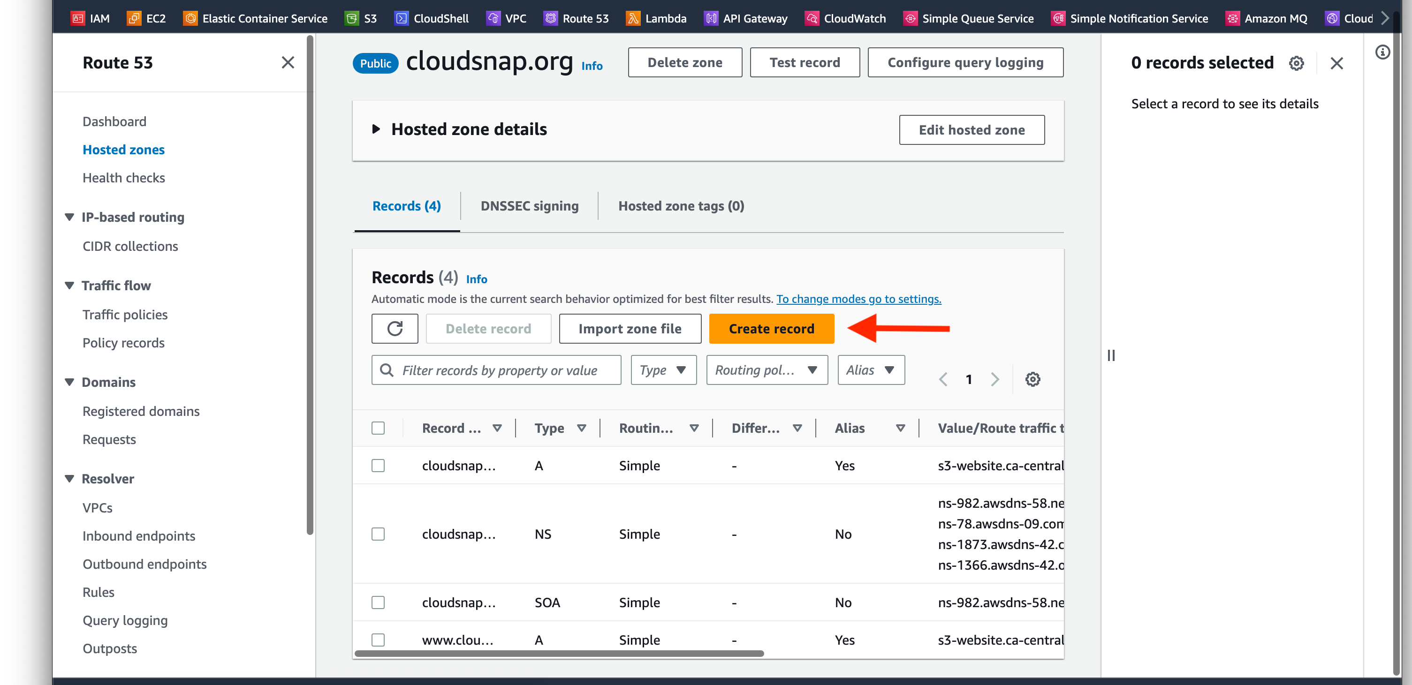1412x685 pixels.
Task: Select the SOA record checkbox
Action: 378,602
